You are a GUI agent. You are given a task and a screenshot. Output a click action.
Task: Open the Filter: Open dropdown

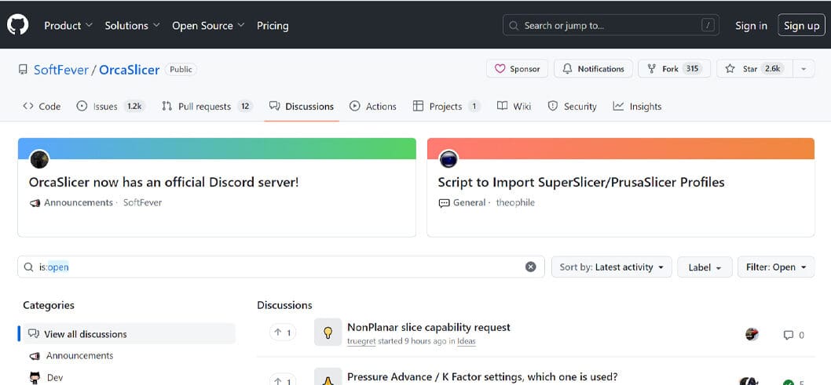[777, 267]
